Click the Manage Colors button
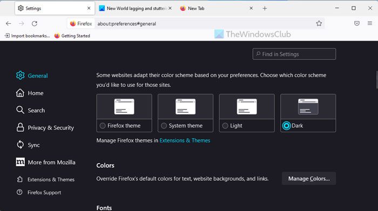Viewport: 378px width, 211px height. (309, 179)
